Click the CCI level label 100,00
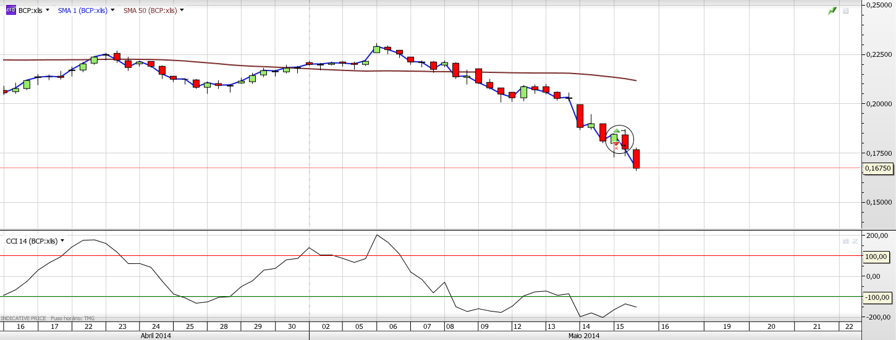 (876, 256)
